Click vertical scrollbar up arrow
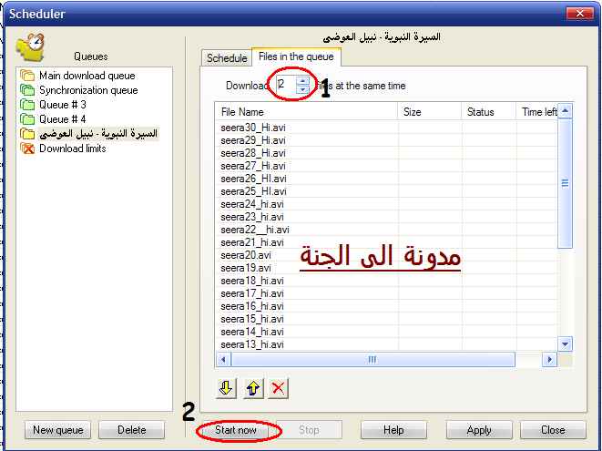Viewport: 602px width, 451px height. tap(565, 111)
